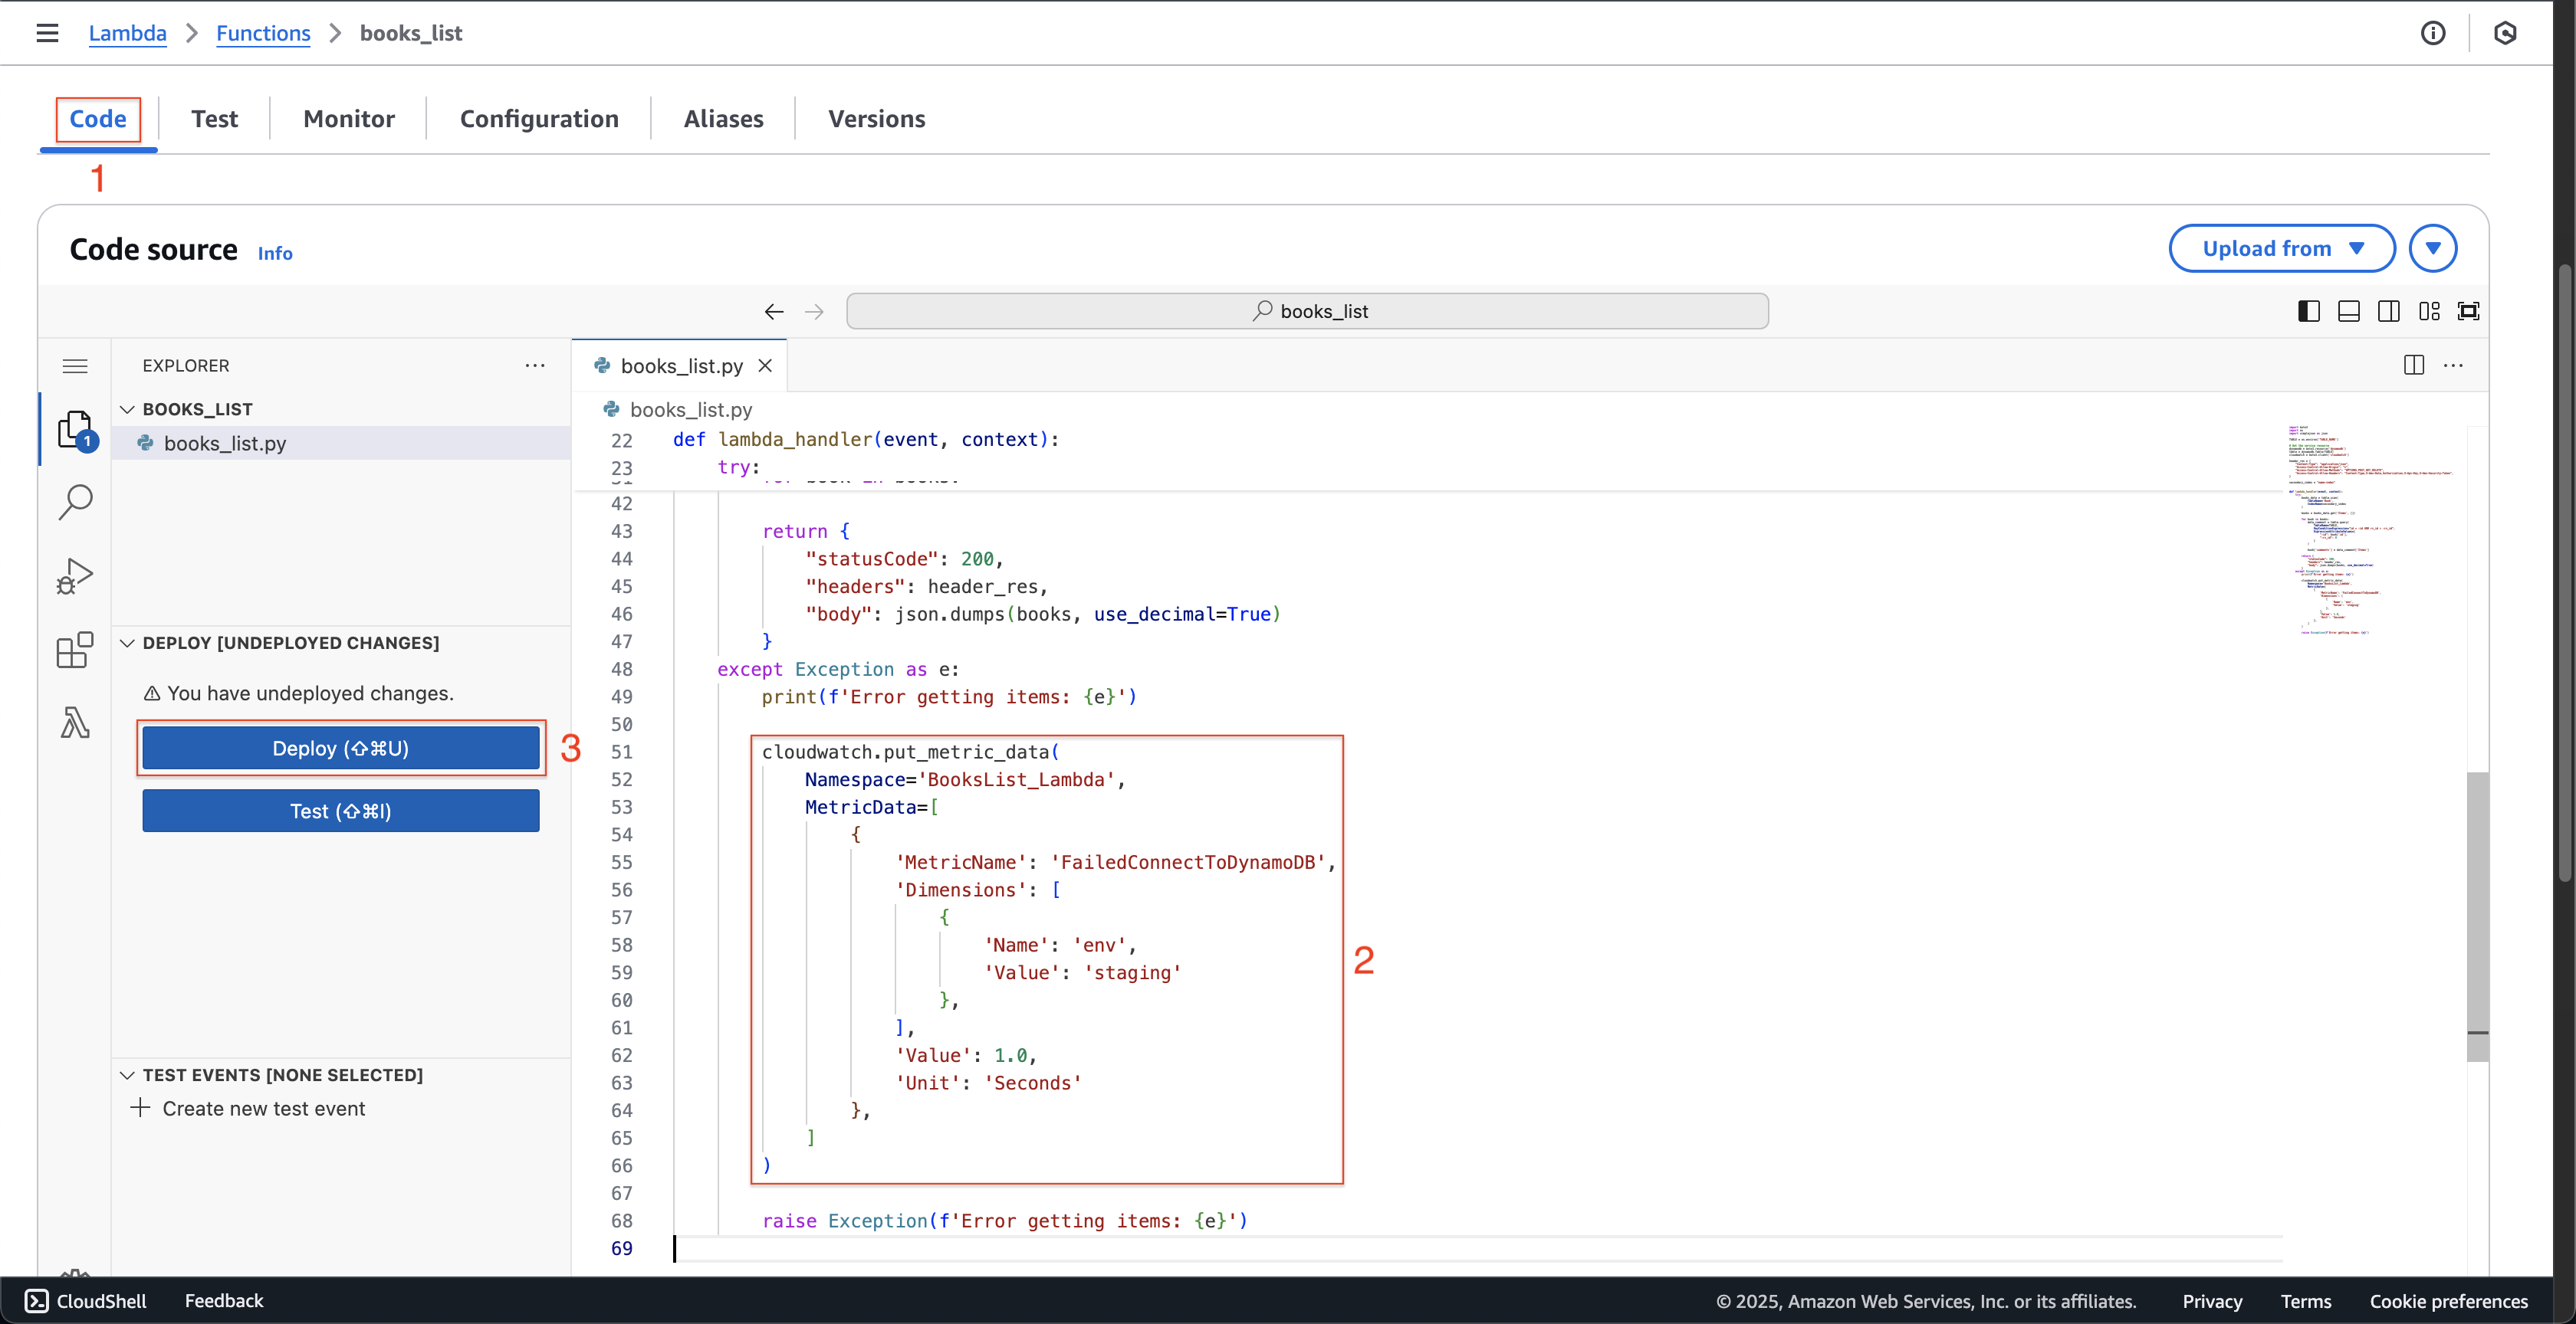The height and width of the screenshot is (1324, 2576).
Task: Switch to the Test tab
Action: point(215,118)
